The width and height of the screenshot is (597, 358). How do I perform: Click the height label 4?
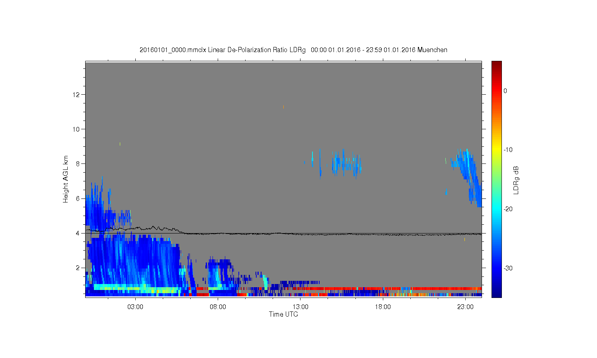point(78,233)
